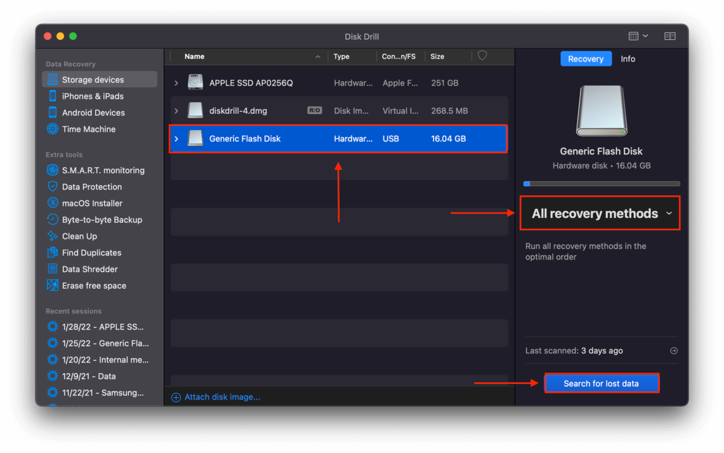Open the 1/28/22 APPLE SSD session gear icon
724x453 pixels.
[x=53, y=327]
